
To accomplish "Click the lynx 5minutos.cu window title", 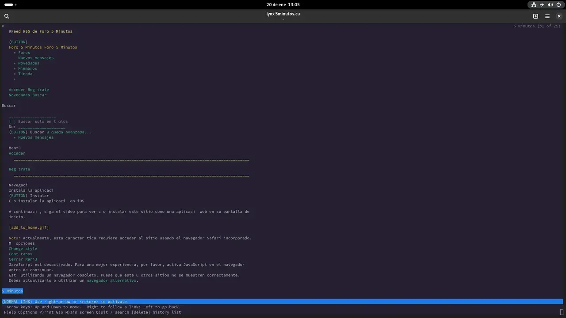I will (283, 14).
